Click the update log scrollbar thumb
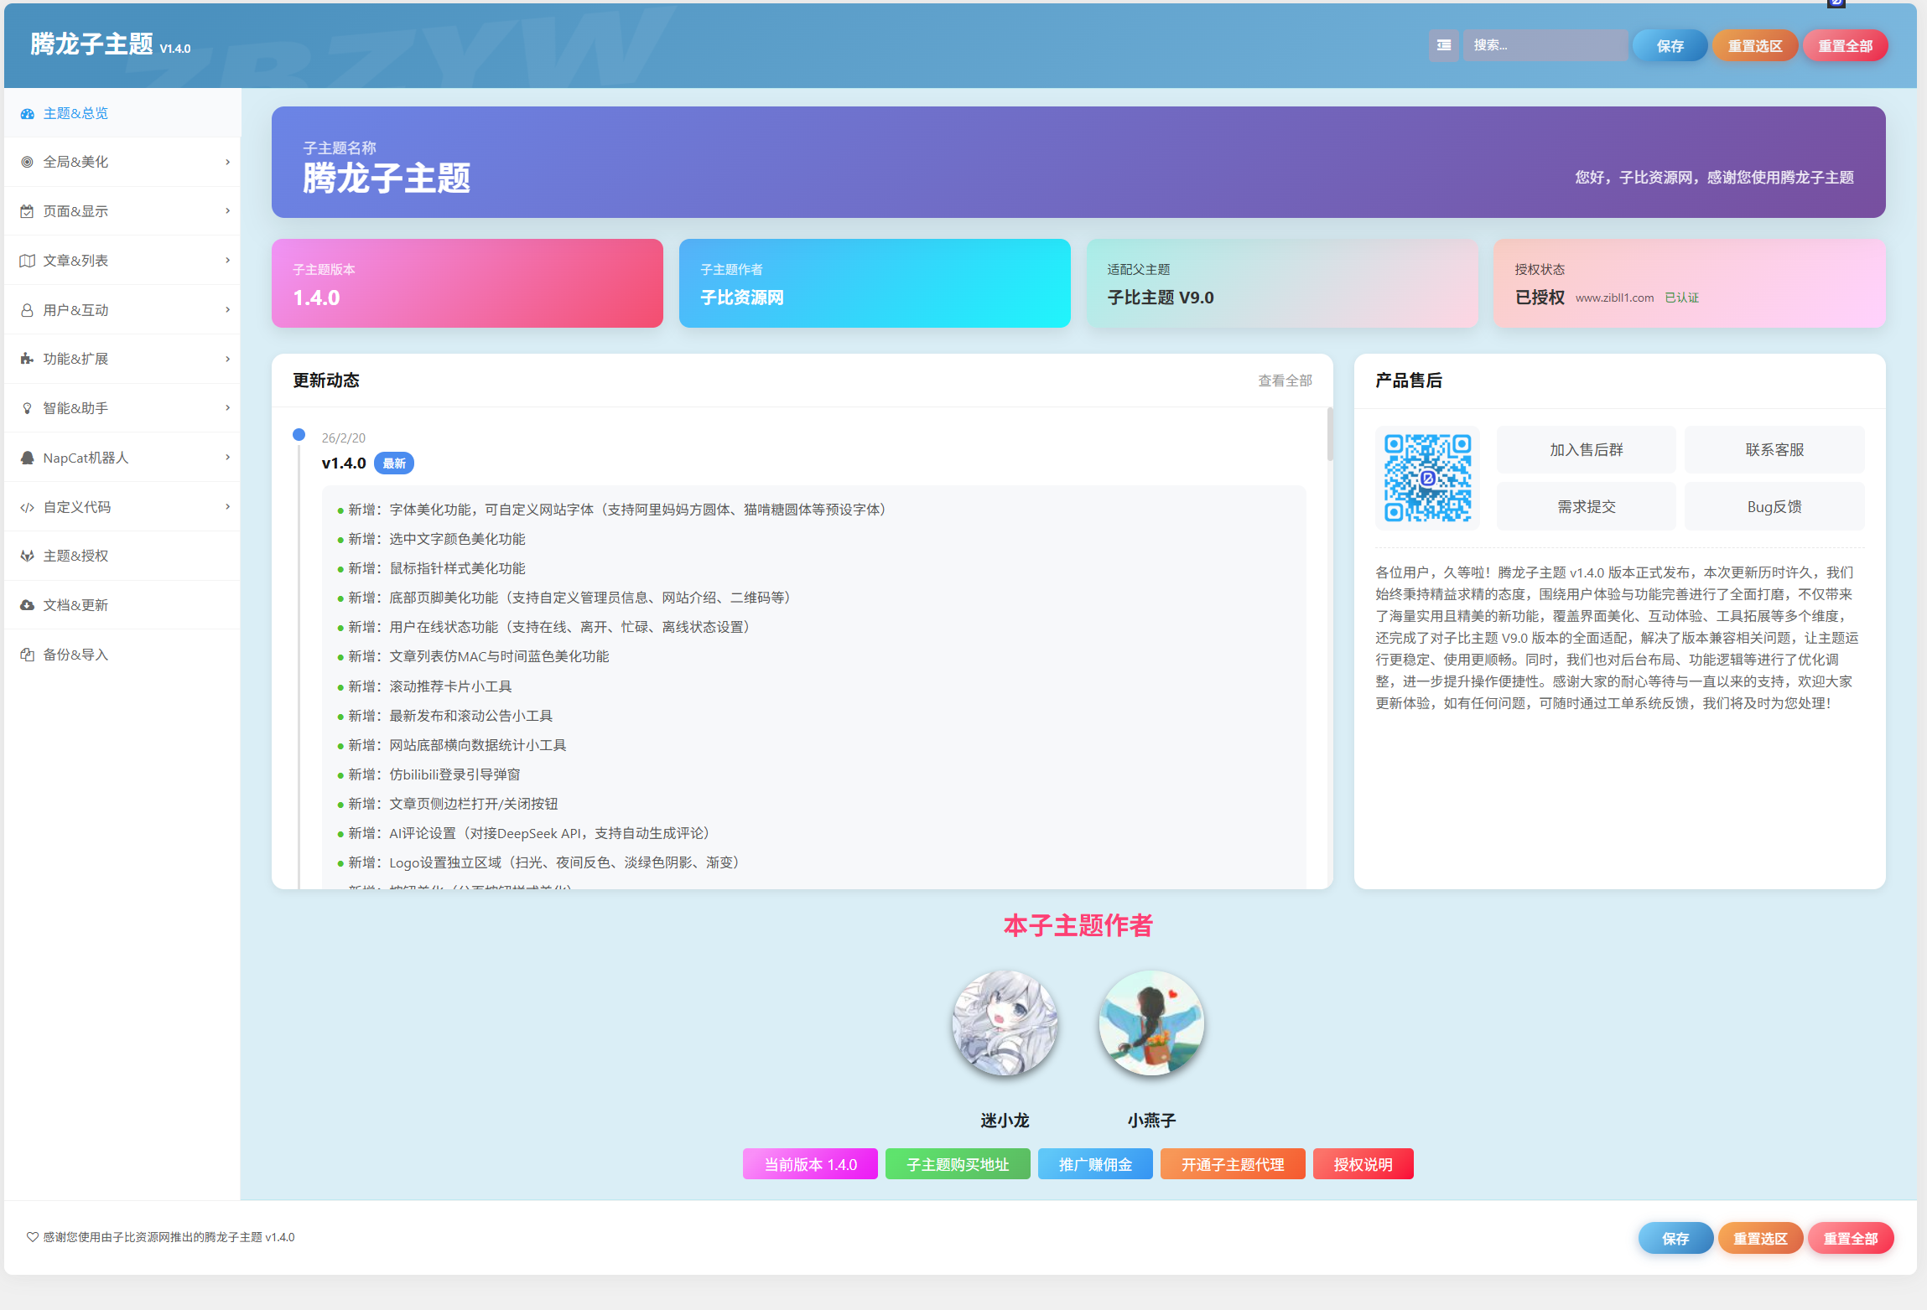The height and width of the screenshot is (1310, 1927). pyautogui.click(x=1329, y=434)
